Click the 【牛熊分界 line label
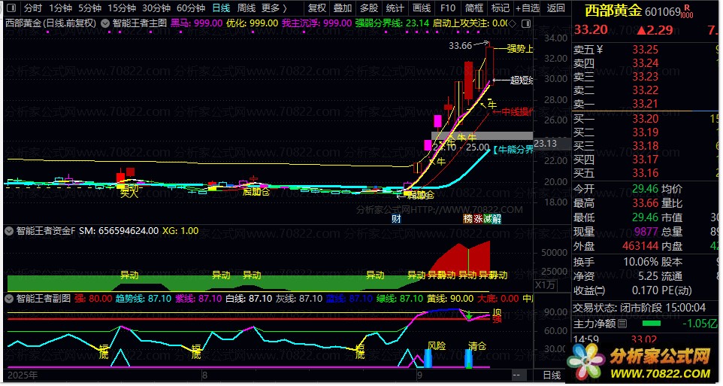The image size is (723, 386). 513,150
